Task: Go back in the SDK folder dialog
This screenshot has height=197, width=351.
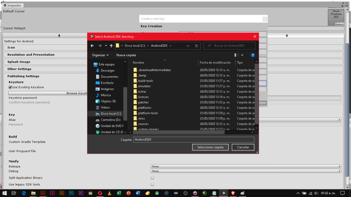Action: 92,45
